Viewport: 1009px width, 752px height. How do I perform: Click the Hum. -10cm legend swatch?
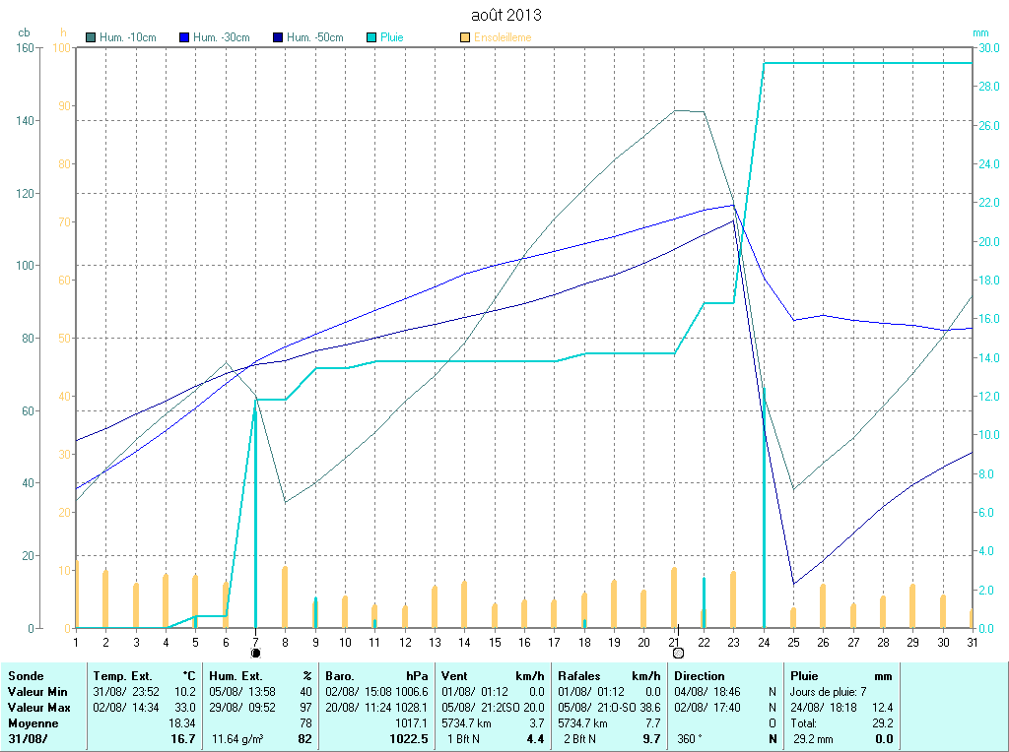point(92,37)
